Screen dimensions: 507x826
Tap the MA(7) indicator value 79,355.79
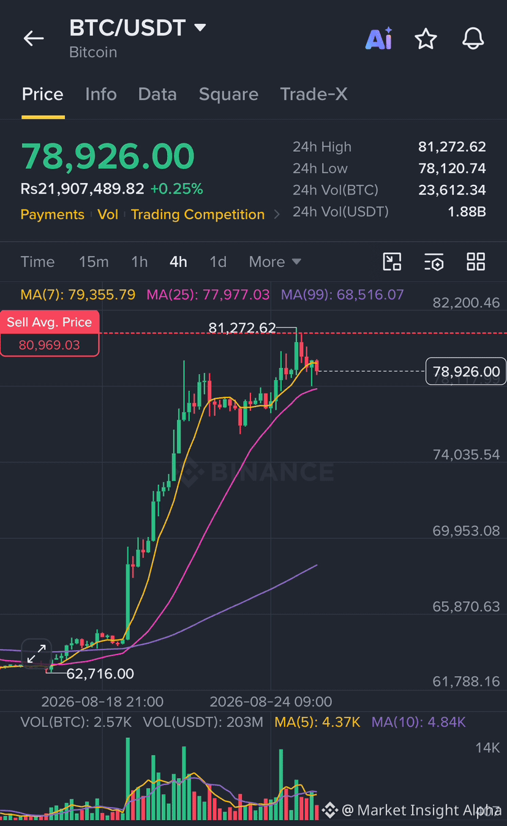pos(78,295)
